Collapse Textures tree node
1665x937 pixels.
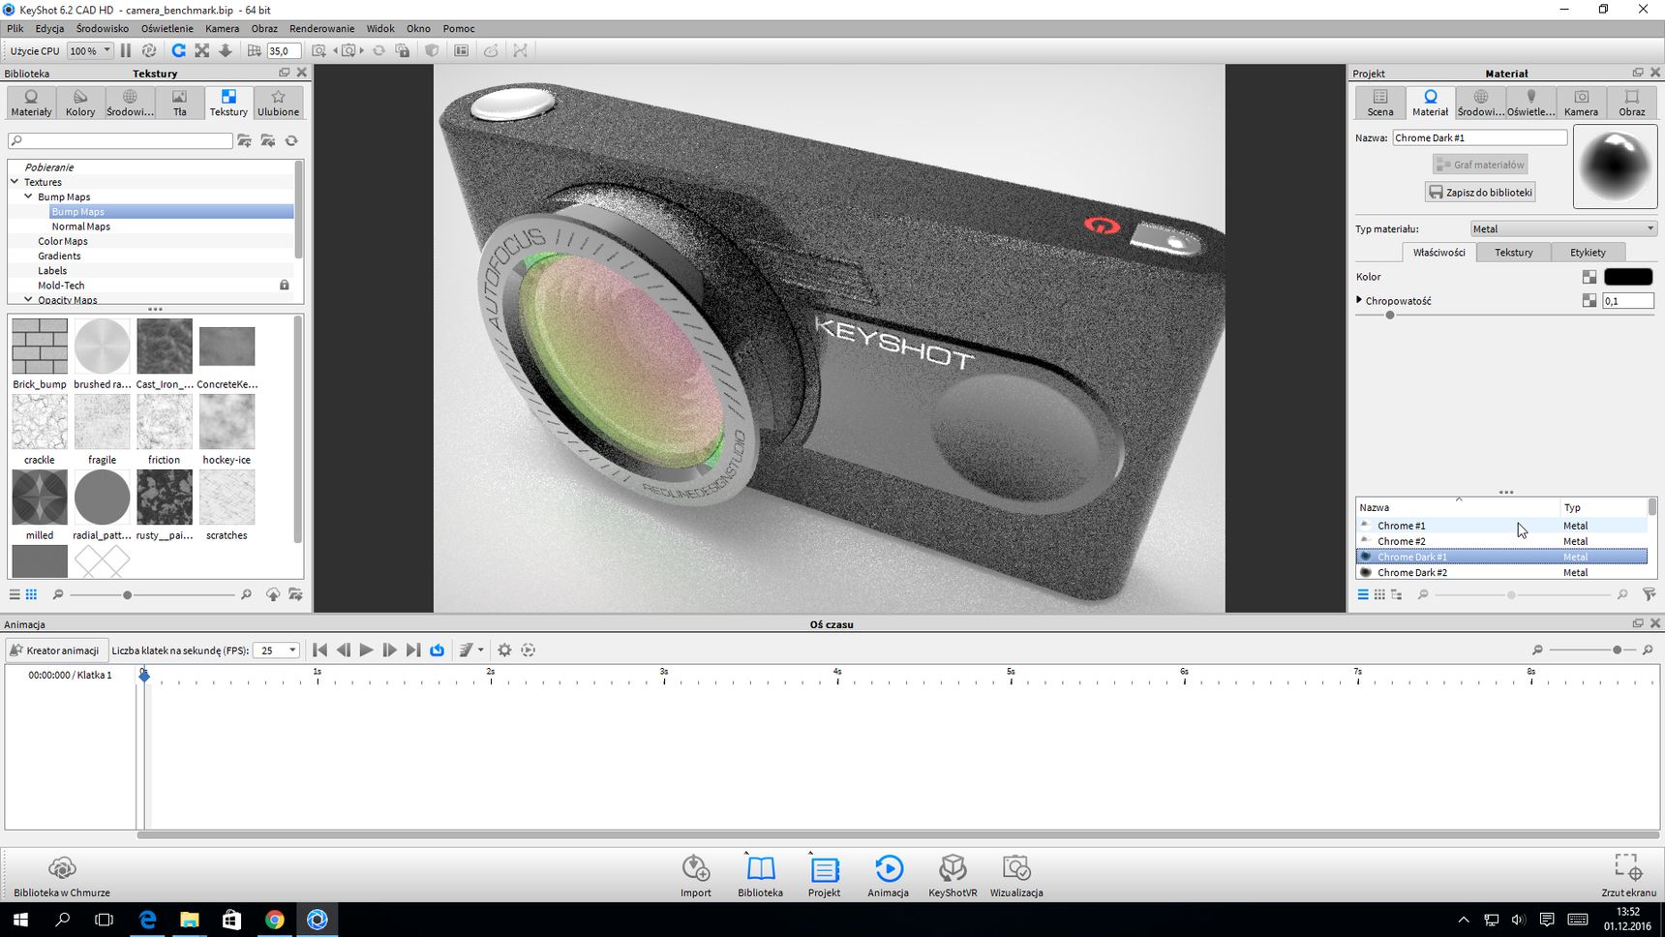(x=15, y=181)
